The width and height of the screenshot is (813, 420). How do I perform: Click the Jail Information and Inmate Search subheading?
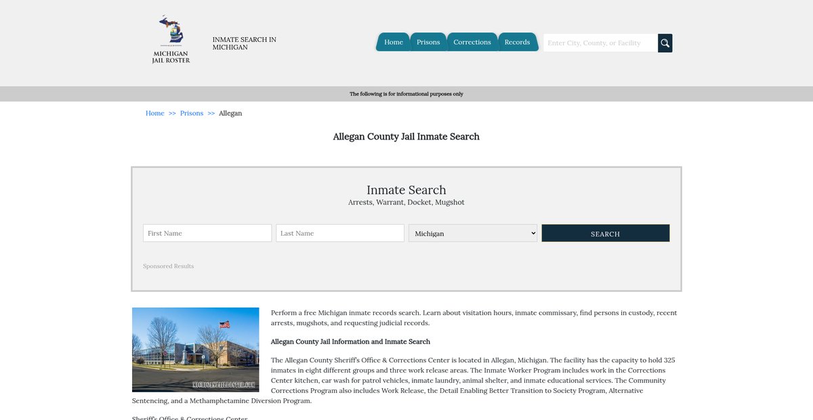[350, 341]
